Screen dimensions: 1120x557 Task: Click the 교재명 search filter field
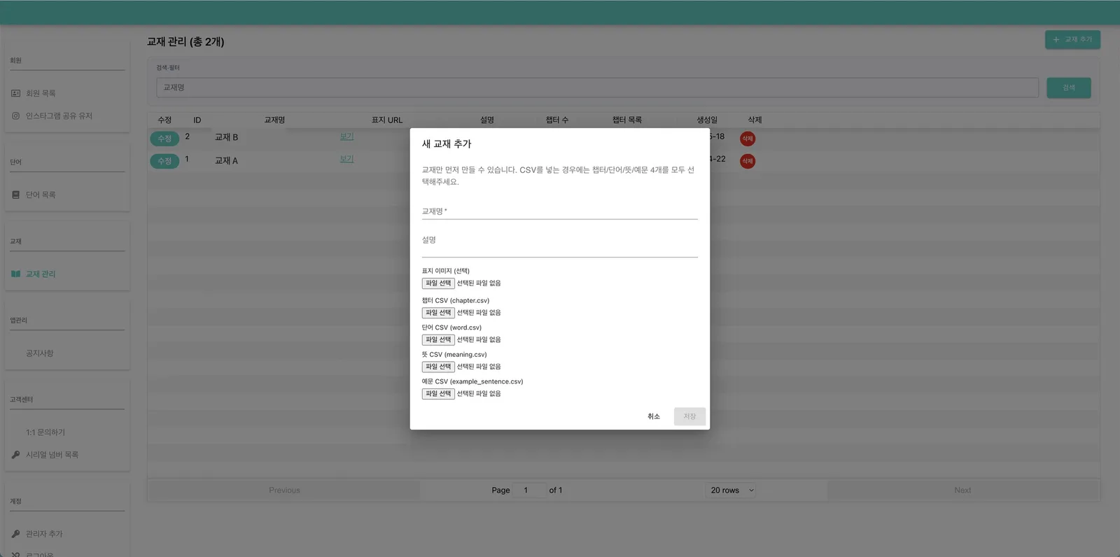tap(597, 87)
